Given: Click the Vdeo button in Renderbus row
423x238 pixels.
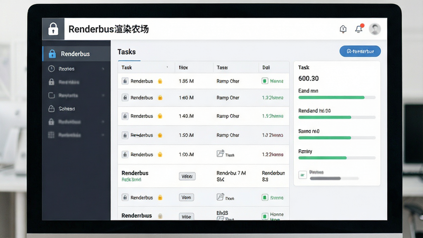Looking at the screenshot, I should coord(187,176).
